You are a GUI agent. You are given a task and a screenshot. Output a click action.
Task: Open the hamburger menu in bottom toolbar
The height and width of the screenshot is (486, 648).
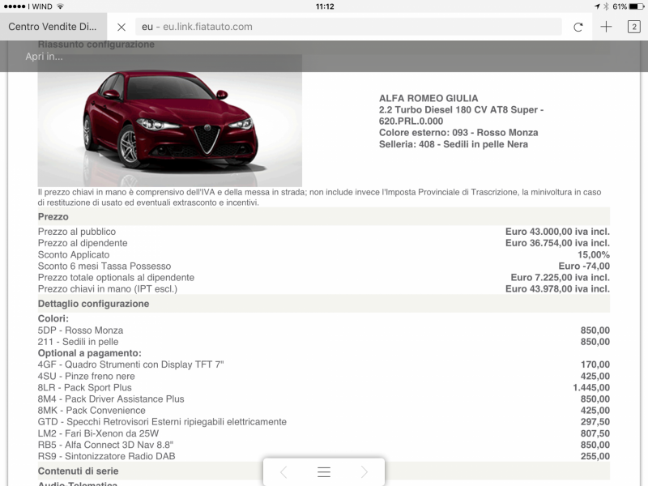pyautogui.click(x=324, y=472)
